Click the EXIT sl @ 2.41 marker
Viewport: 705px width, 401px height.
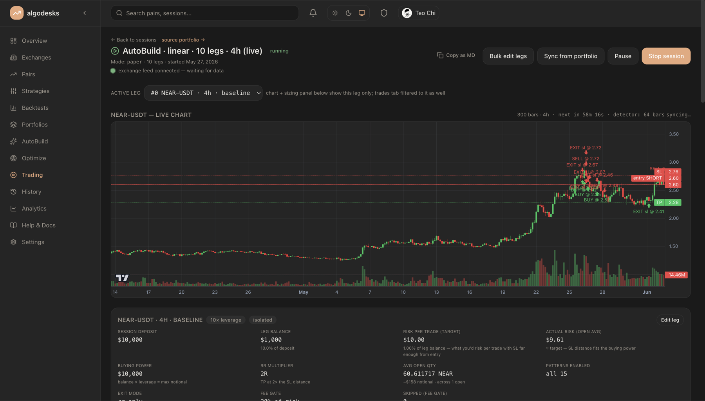coord(649,211)
